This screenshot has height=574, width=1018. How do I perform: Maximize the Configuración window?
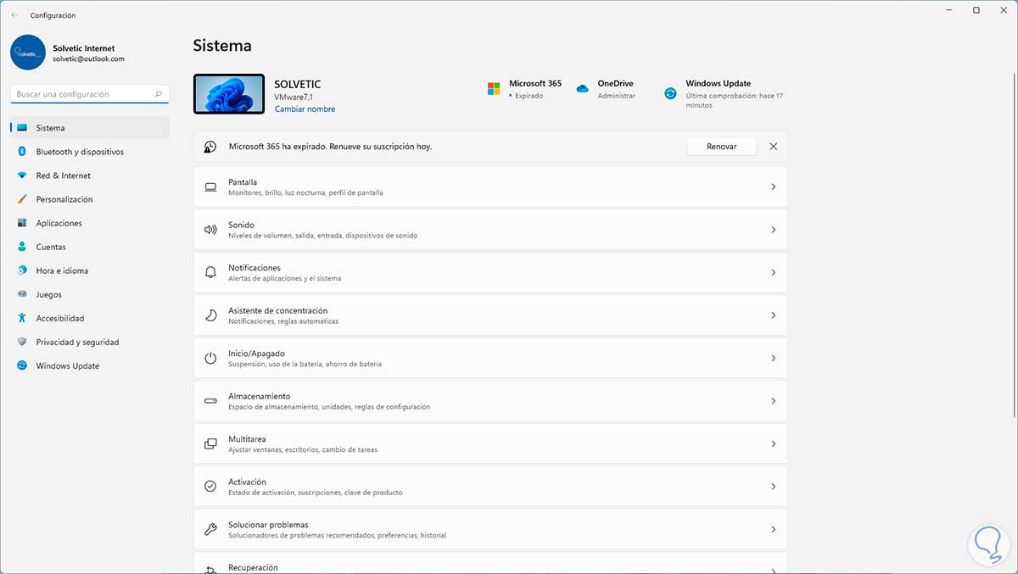click(x=976, y=10)
